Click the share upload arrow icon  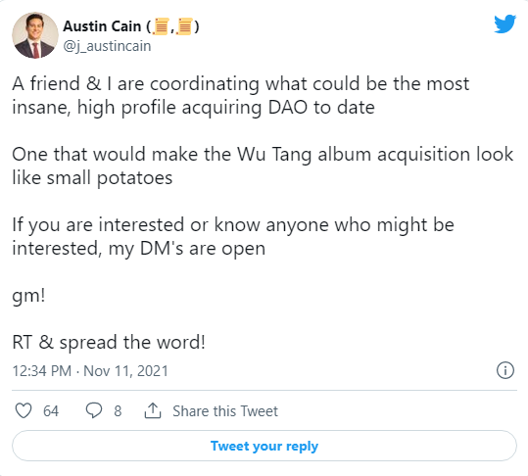coord(153,410)
